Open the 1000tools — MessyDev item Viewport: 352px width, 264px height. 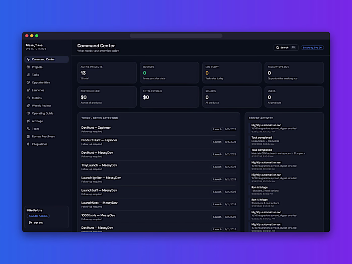click(x=159, y=217)
